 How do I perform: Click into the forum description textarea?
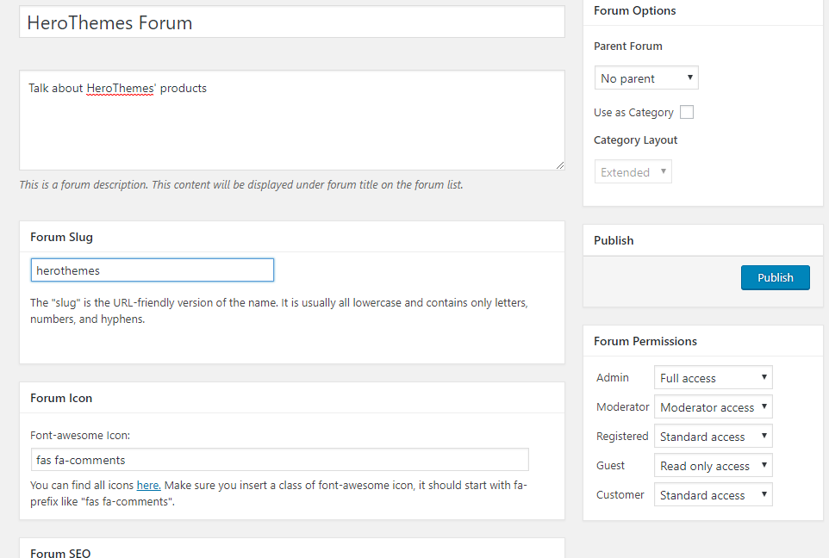tap(292, 121)
